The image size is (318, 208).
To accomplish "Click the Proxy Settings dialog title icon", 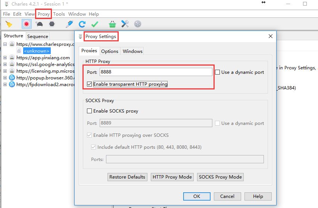I will [81, 37].
